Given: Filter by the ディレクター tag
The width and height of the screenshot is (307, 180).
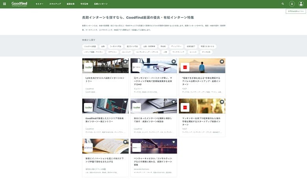Looking at the screenshot, I should 176,46.
